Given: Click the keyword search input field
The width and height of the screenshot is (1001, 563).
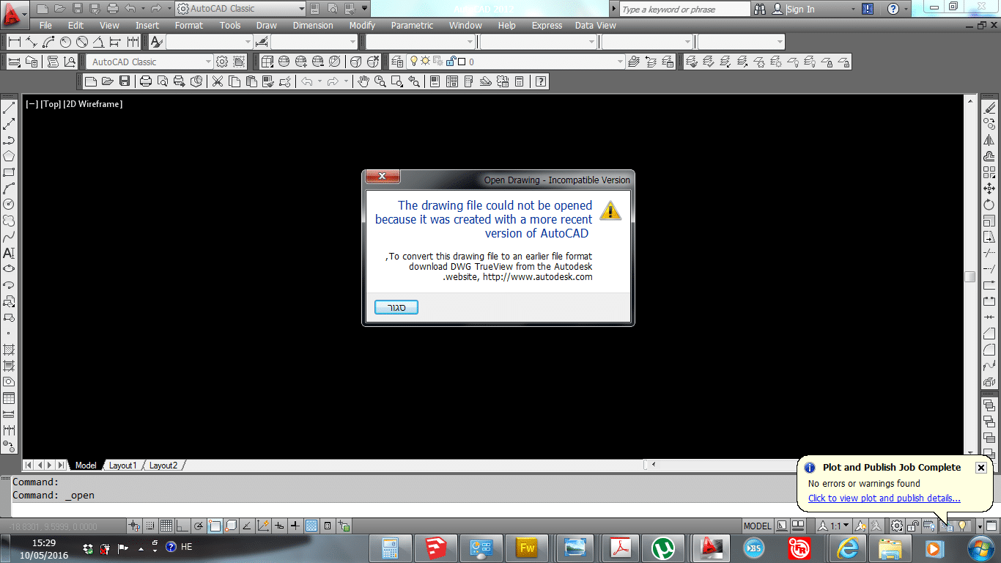Looking at the screenshot, I should (x=684, y=10).
